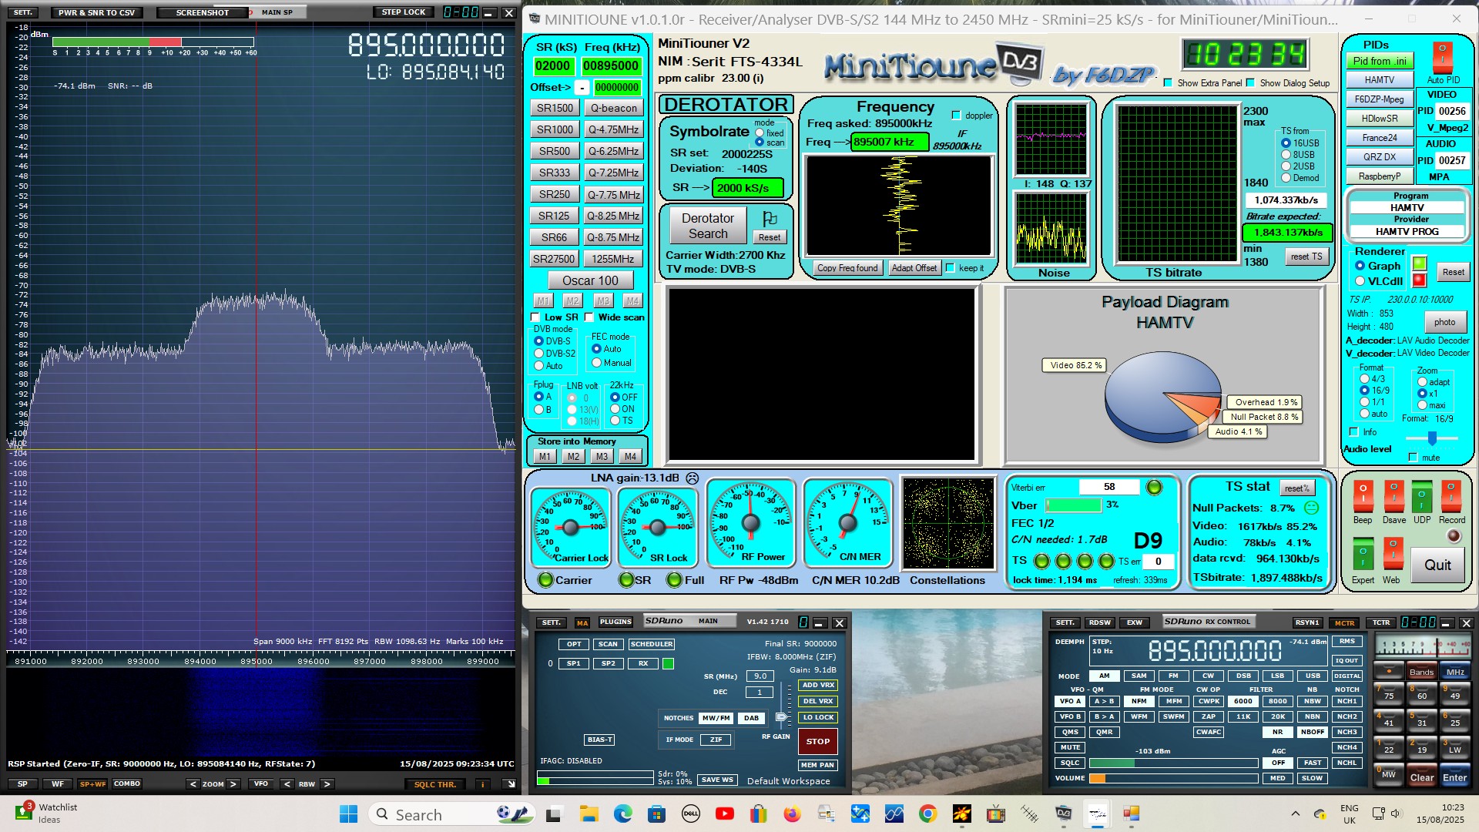The image size is (1479, 832).
Task: Show hidden system tray icons
Action: 1296,814
